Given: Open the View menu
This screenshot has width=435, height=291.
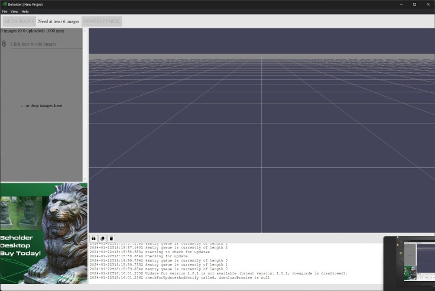Looking at the screenshot, I should (x=14, y=11).
